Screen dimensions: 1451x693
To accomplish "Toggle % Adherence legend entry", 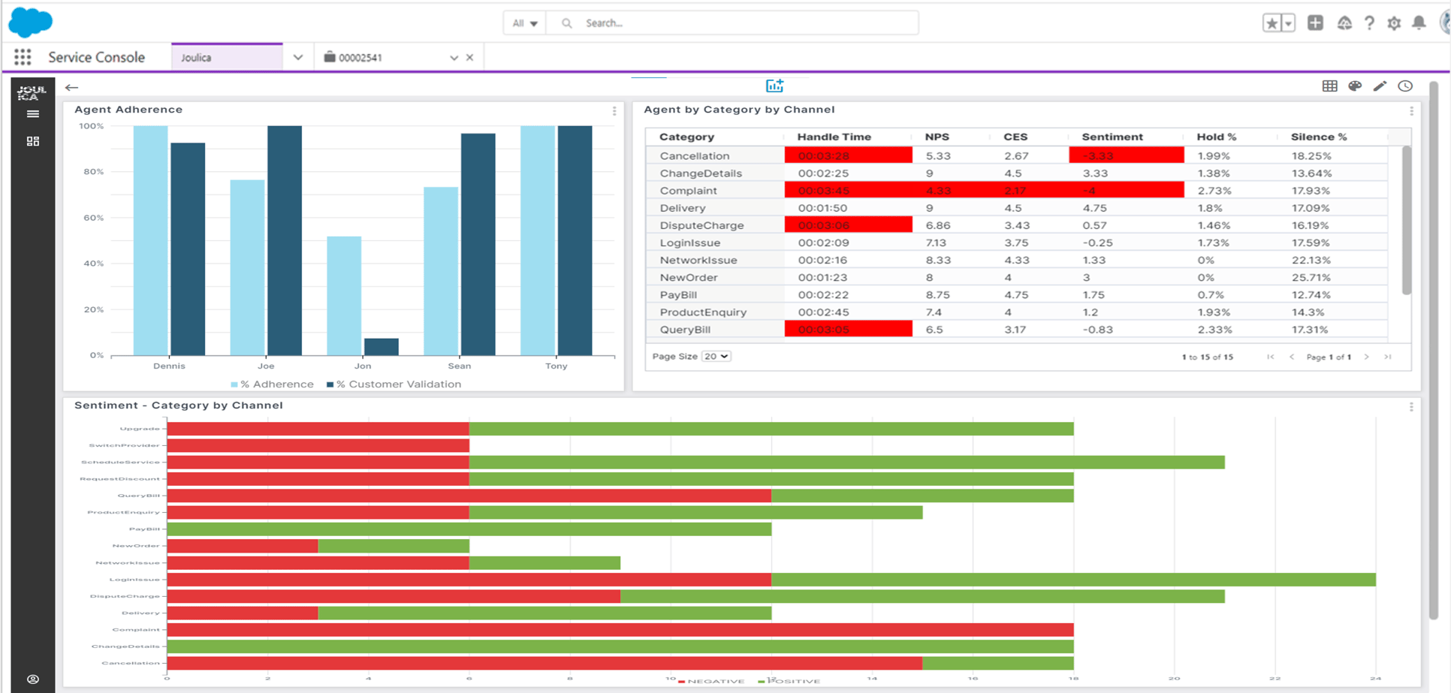I will click(x=272, y=384).
